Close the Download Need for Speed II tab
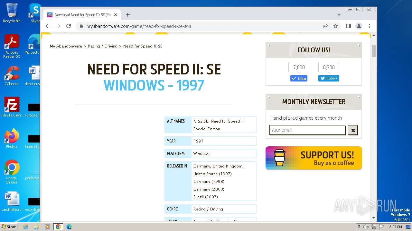Screen dimensions: 412x231 point(116,15)
